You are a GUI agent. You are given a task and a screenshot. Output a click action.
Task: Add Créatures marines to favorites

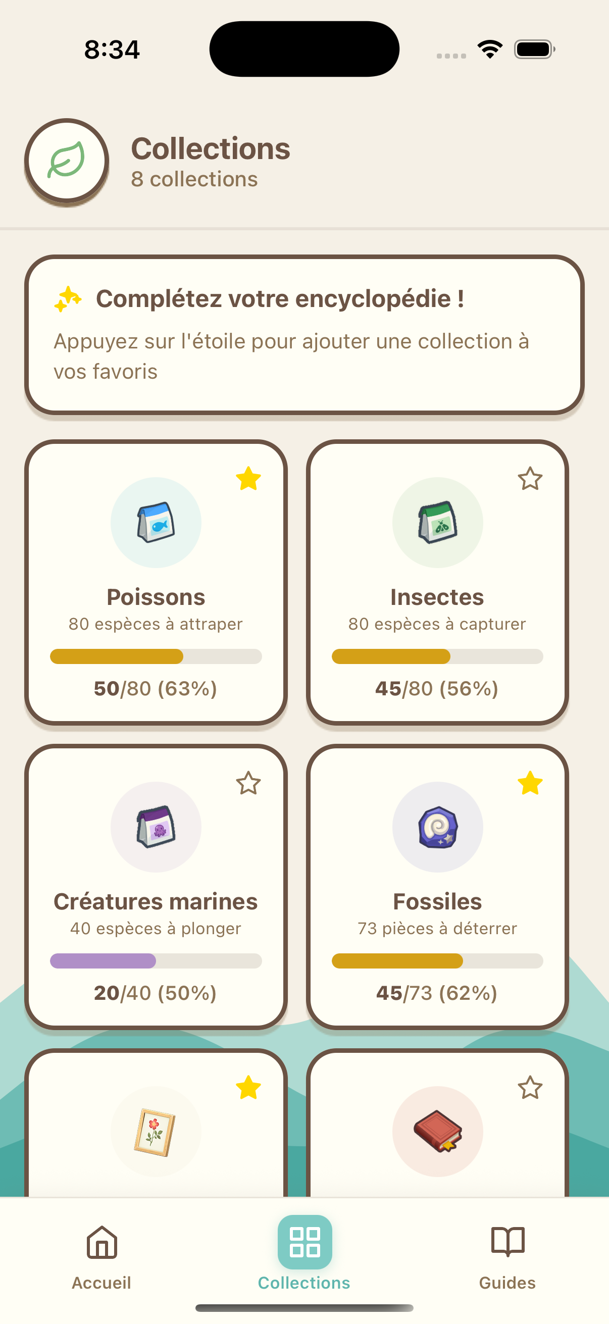click(x=248, y=783)
